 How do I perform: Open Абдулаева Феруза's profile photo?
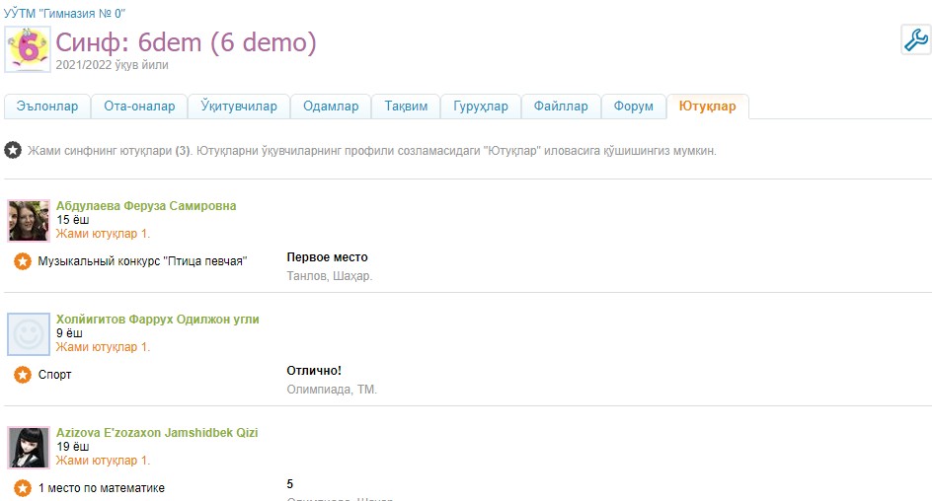[29, 221]
